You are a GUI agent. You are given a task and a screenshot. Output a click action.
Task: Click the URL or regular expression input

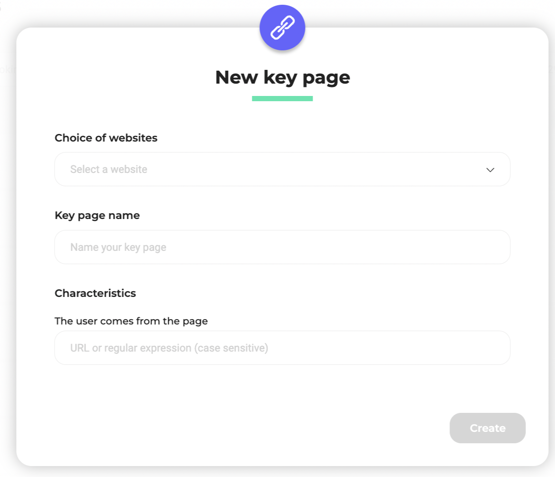click(x=282, y=348)
